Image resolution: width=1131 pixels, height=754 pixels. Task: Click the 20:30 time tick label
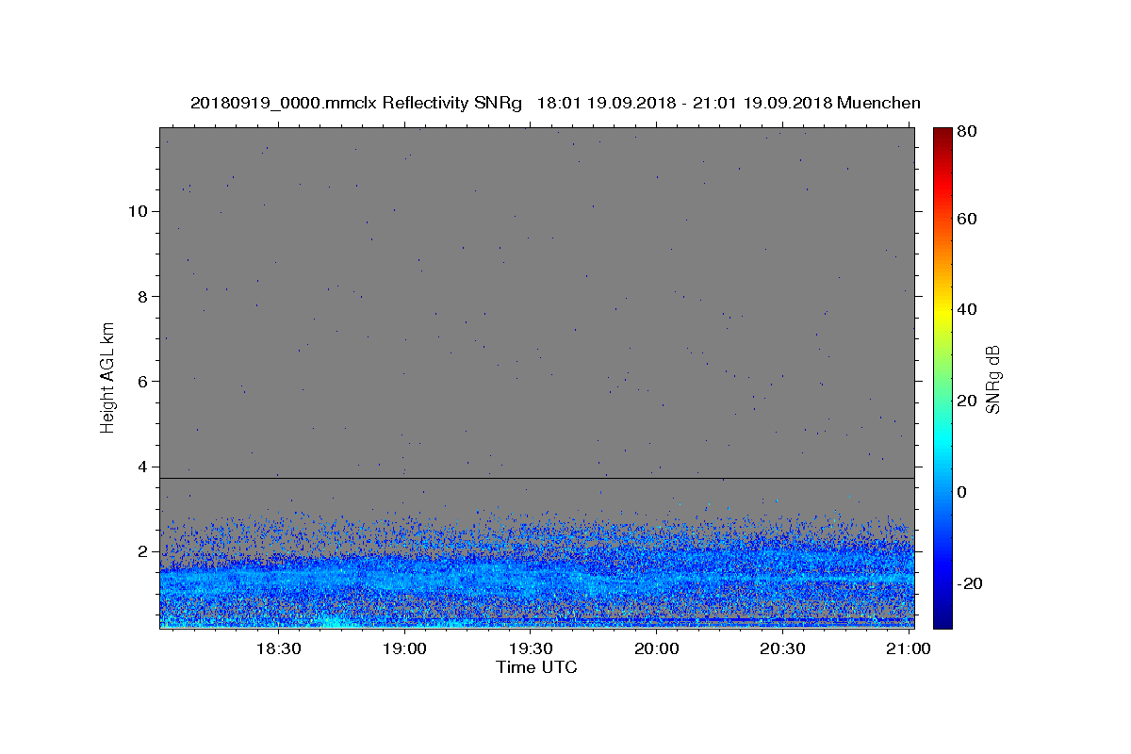point(782,649)
